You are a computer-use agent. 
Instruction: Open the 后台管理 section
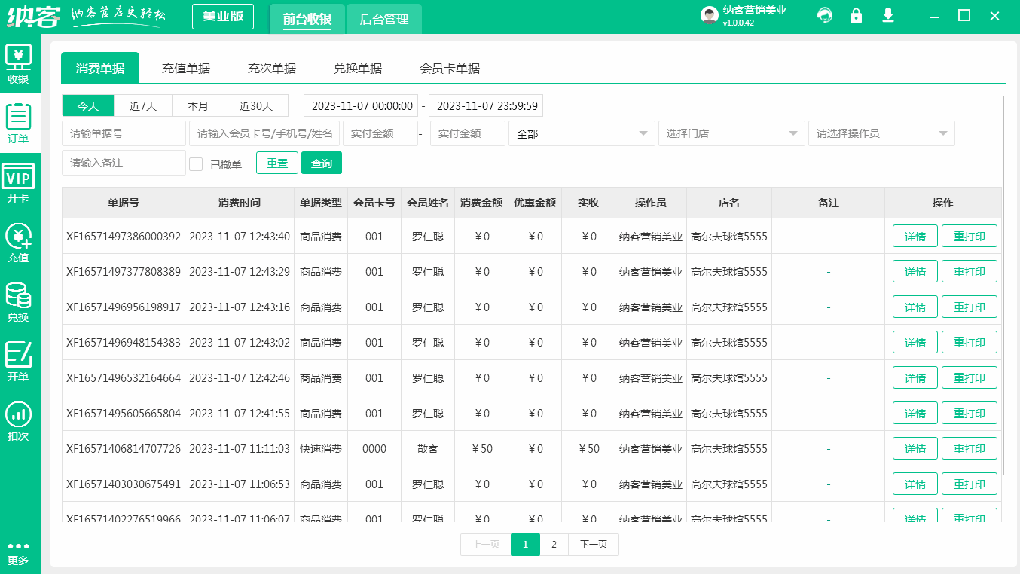(384, 19)
